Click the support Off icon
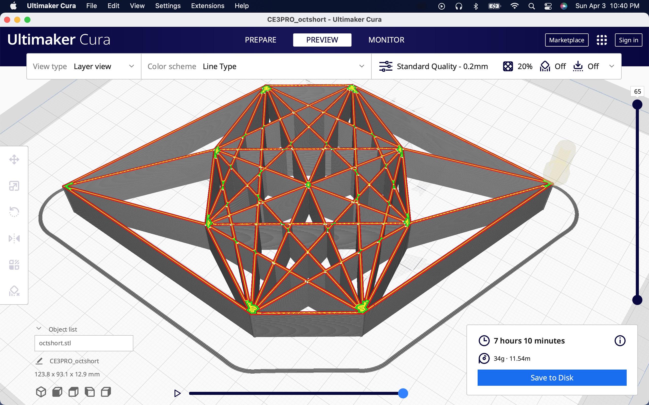 [x=545, y=66]
